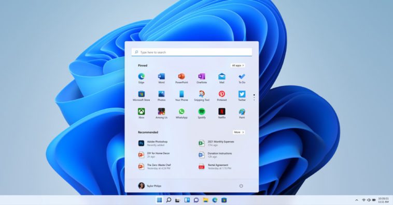This screenshot has height=205, width=393.
Task: Open the Xbox app
Action: tap(142, 114)
